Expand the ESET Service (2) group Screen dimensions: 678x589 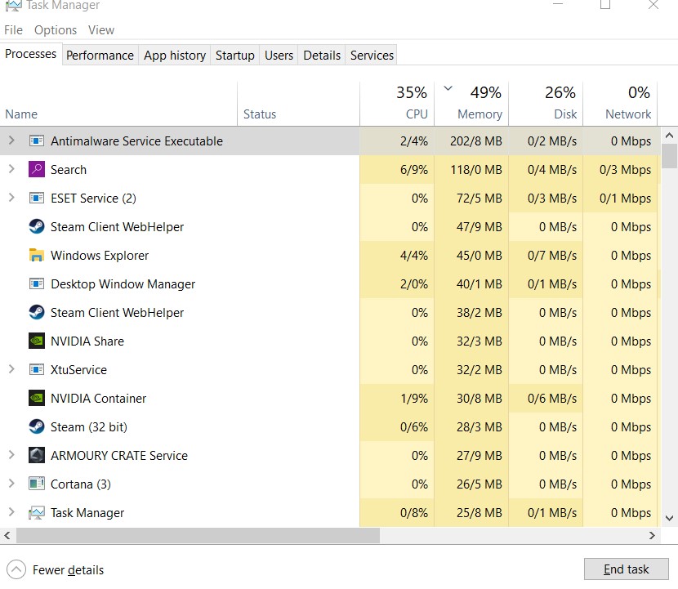(11, 198)
